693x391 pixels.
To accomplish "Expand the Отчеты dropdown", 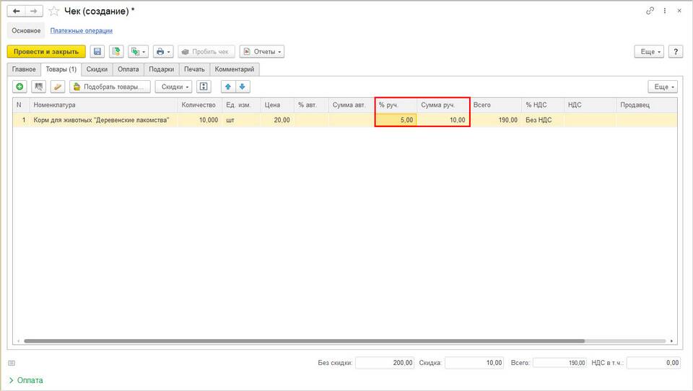I will [261, 52].
